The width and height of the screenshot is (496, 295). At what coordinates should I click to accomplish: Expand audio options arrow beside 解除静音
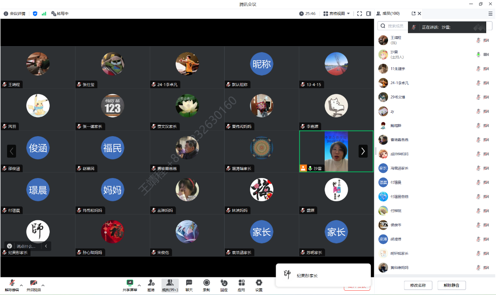coord(22,285)
